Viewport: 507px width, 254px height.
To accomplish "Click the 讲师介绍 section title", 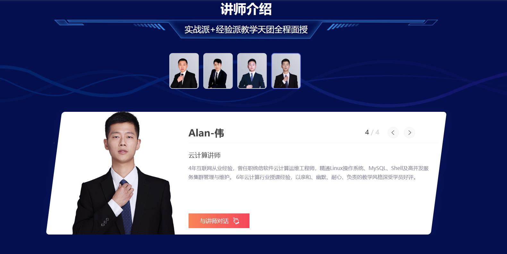I will click(x=246, y=9).
